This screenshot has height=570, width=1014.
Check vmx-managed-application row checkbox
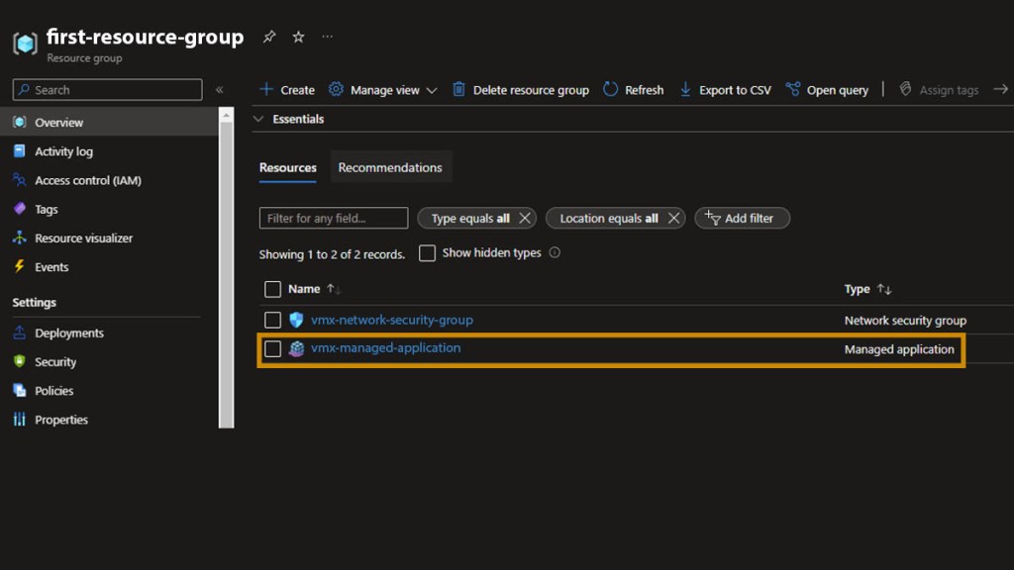click(x=273, y=349)
